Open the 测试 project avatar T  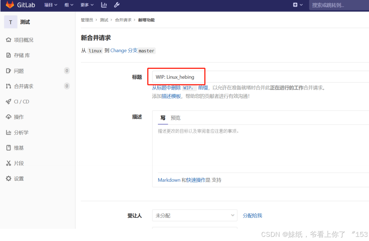11,22
